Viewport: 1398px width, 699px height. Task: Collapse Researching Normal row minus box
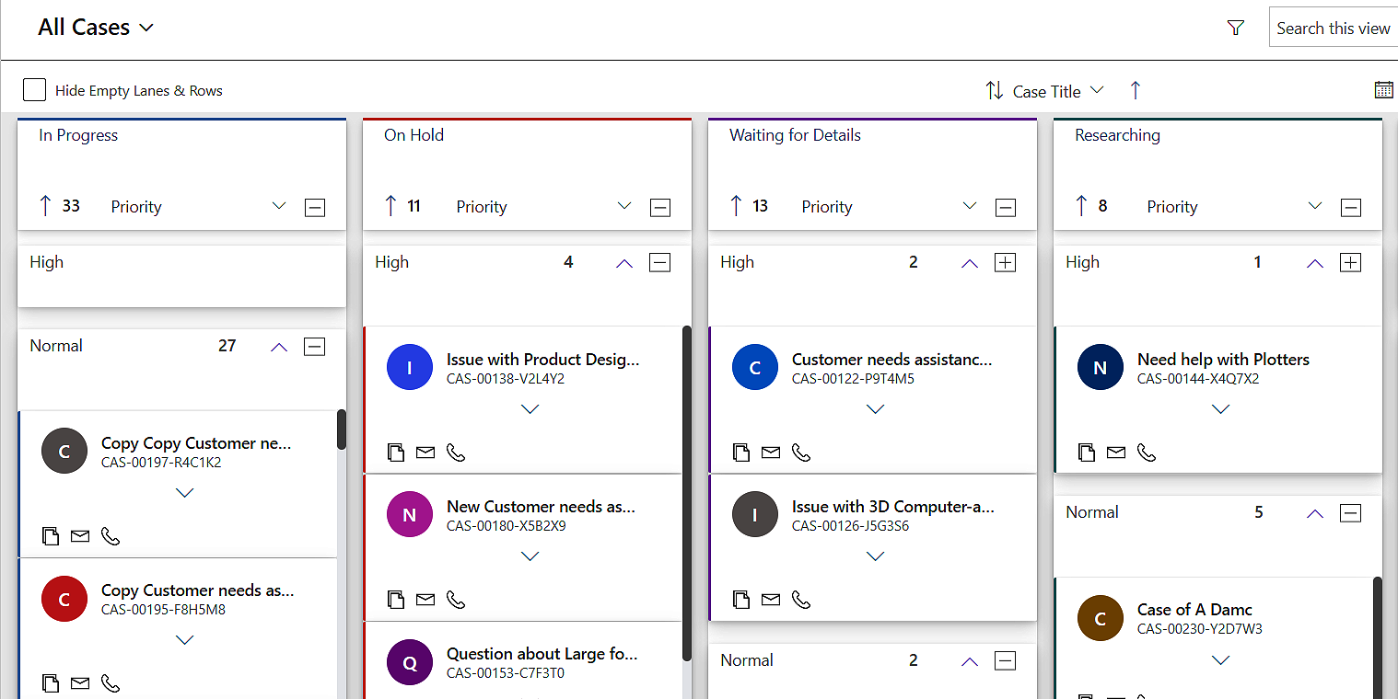[1351, 513]
